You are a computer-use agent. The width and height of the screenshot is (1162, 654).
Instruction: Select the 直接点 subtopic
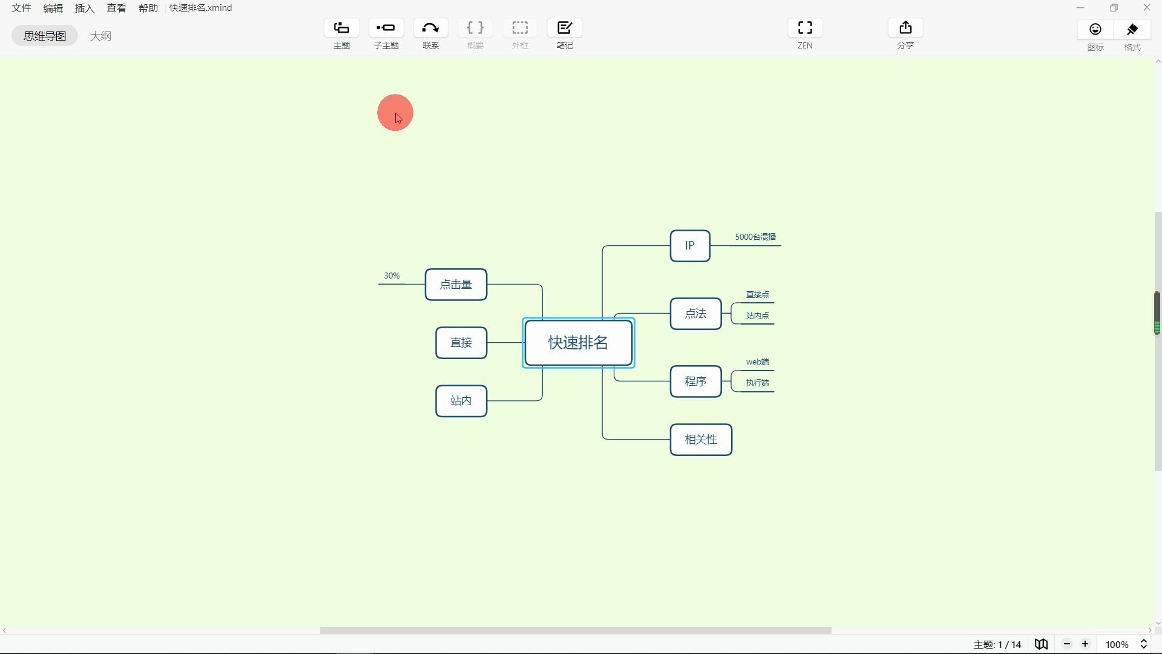click(x=758, y=294)
